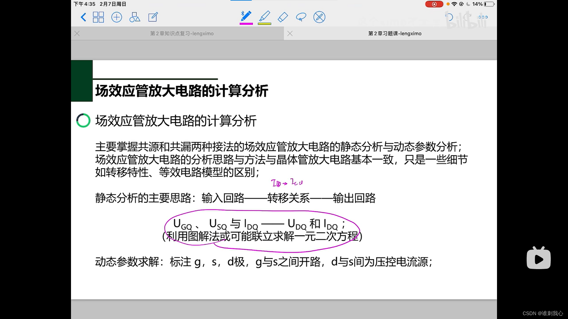Select the highlighter tool
Image resolution: width=568 pixels, height=319 pixels.
(x=264, y=16)
